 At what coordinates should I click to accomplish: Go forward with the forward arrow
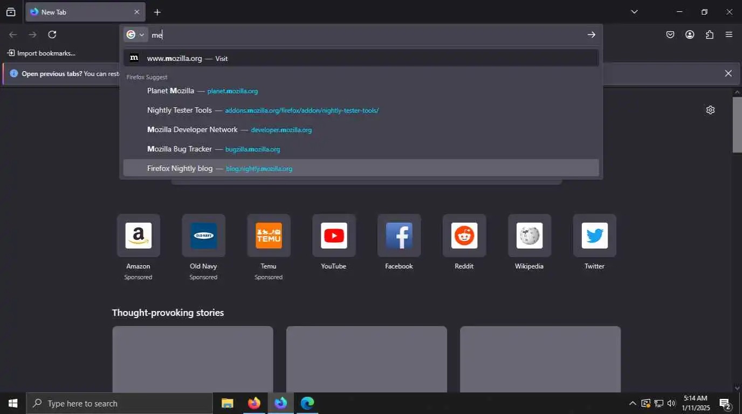pos(33,34)
